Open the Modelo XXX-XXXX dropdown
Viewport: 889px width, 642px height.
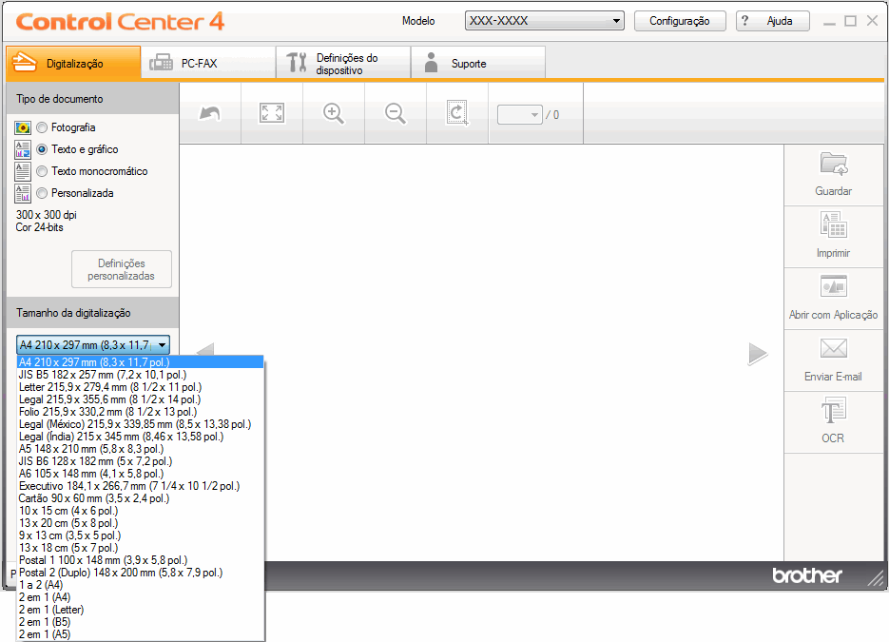[x=544, y=20]
